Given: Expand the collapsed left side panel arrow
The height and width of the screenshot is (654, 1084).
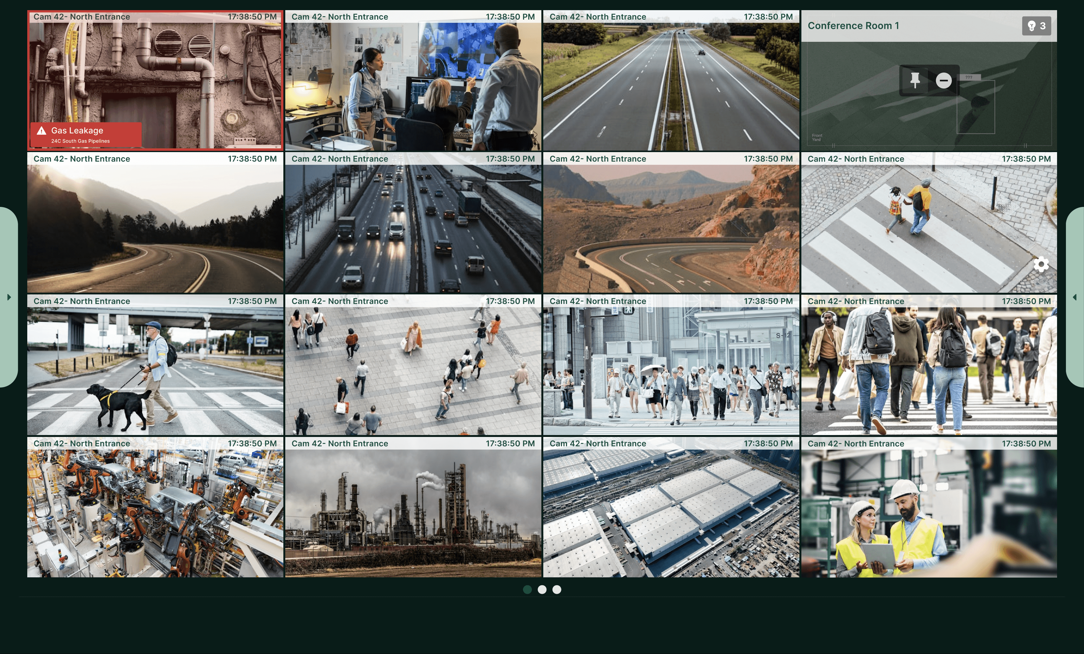Looking at the screenshot, I should (x=9, y=297).
